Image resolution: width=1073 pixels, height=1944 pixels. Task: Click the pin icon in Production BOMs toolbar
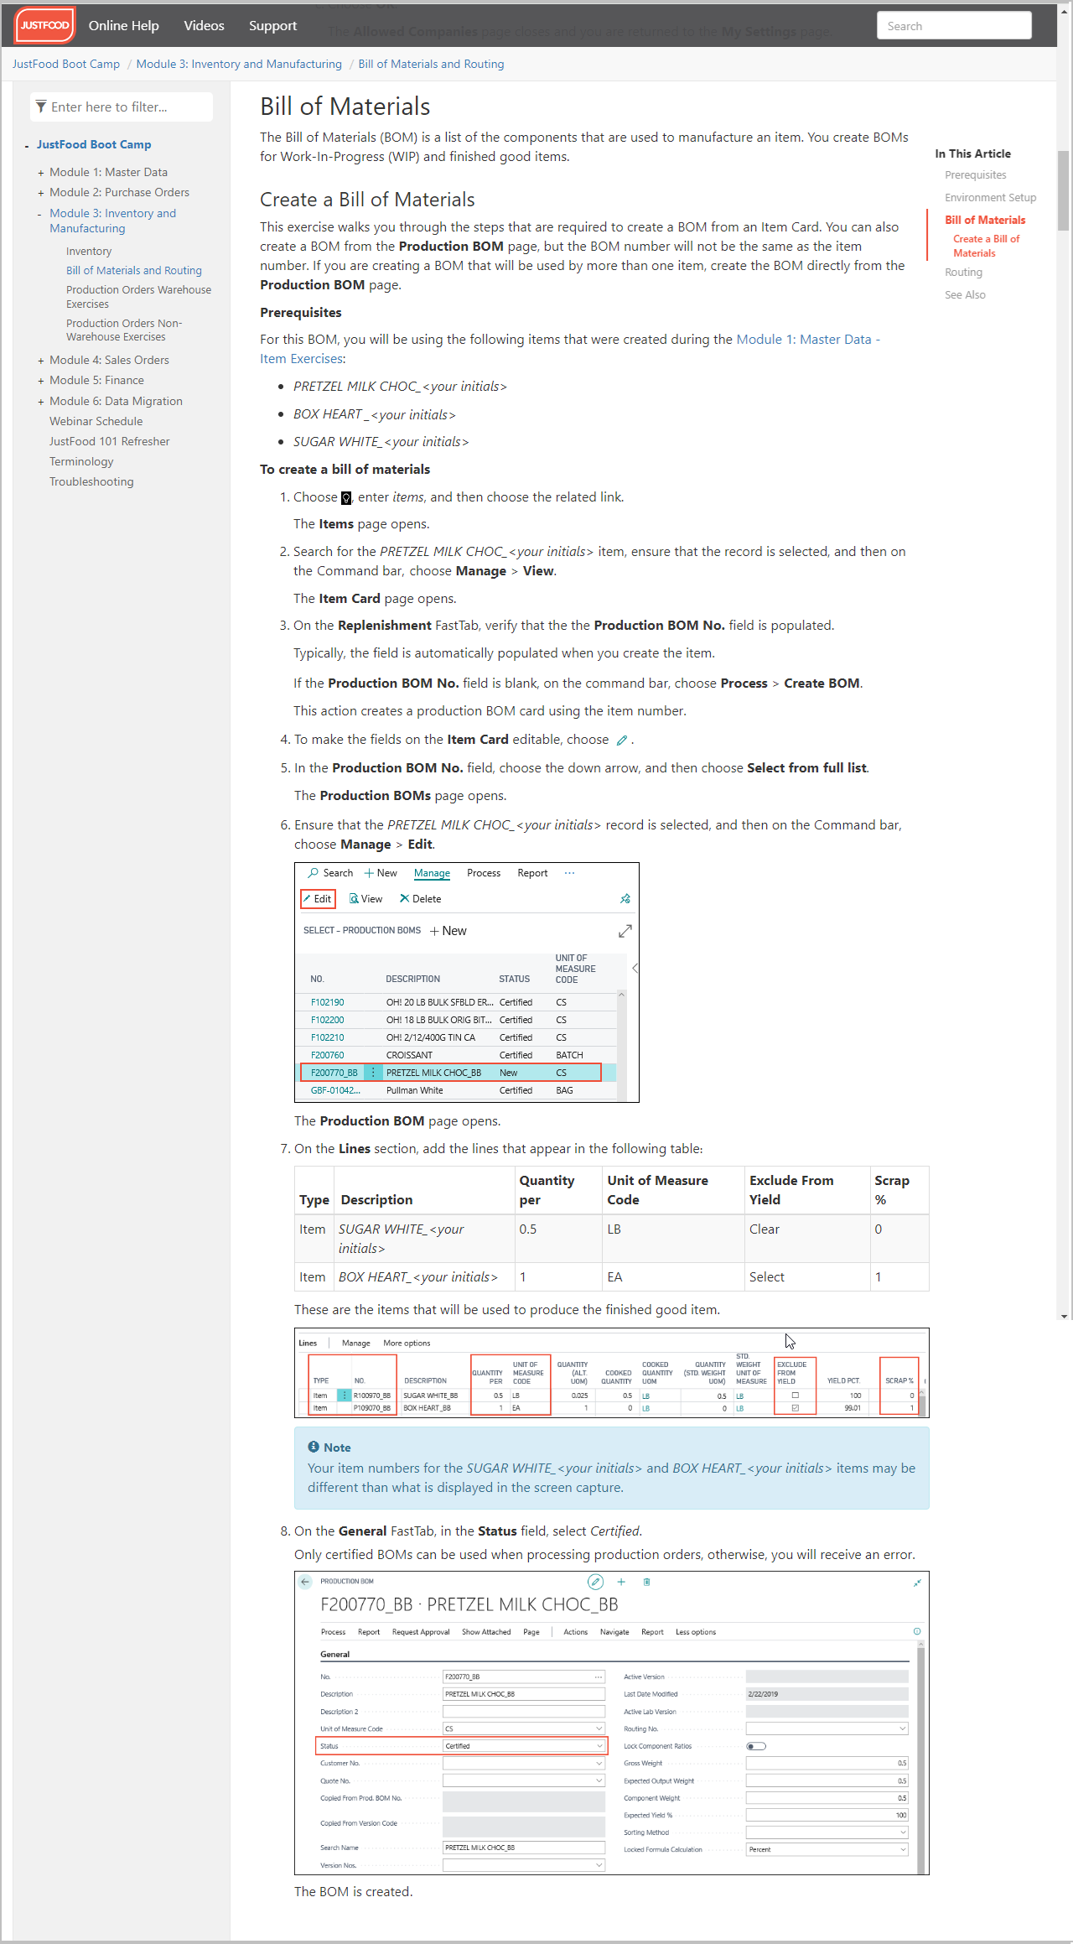(x=625, y=898)
